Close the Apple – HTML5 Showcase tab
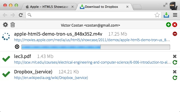 pos(73,7)
